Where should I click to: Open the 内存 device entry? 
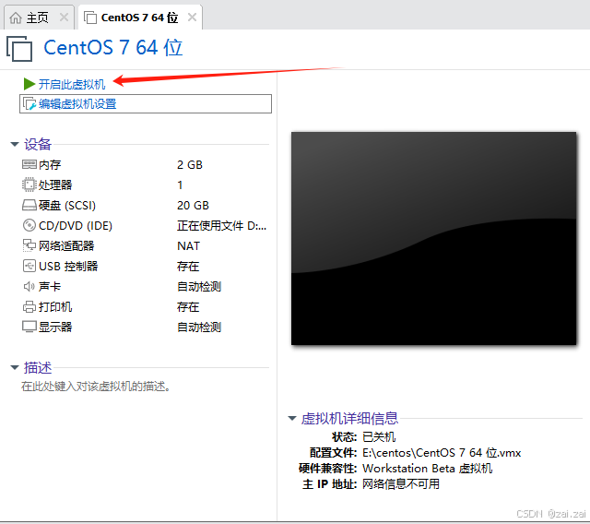point(50,164)
